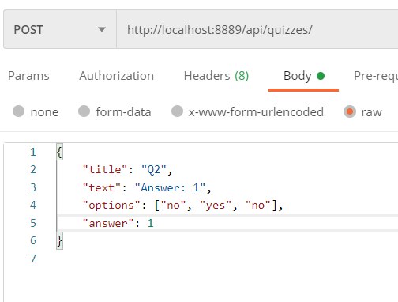
Task: Select the raw body type
Action: tap(362, 111)
